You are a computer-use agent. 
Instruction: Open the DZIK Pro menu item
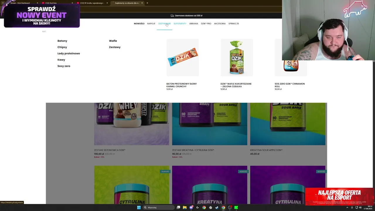206,23
